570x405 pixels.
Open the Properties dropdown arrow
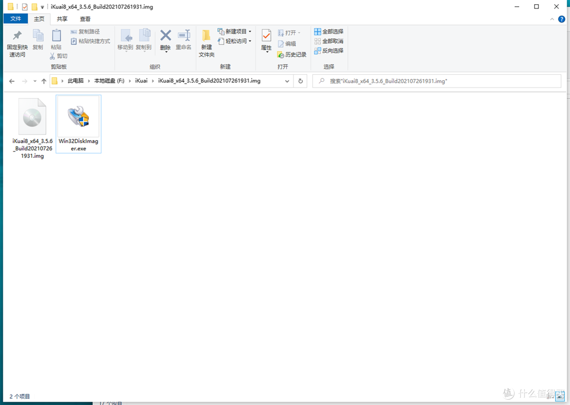coord(267,52)
